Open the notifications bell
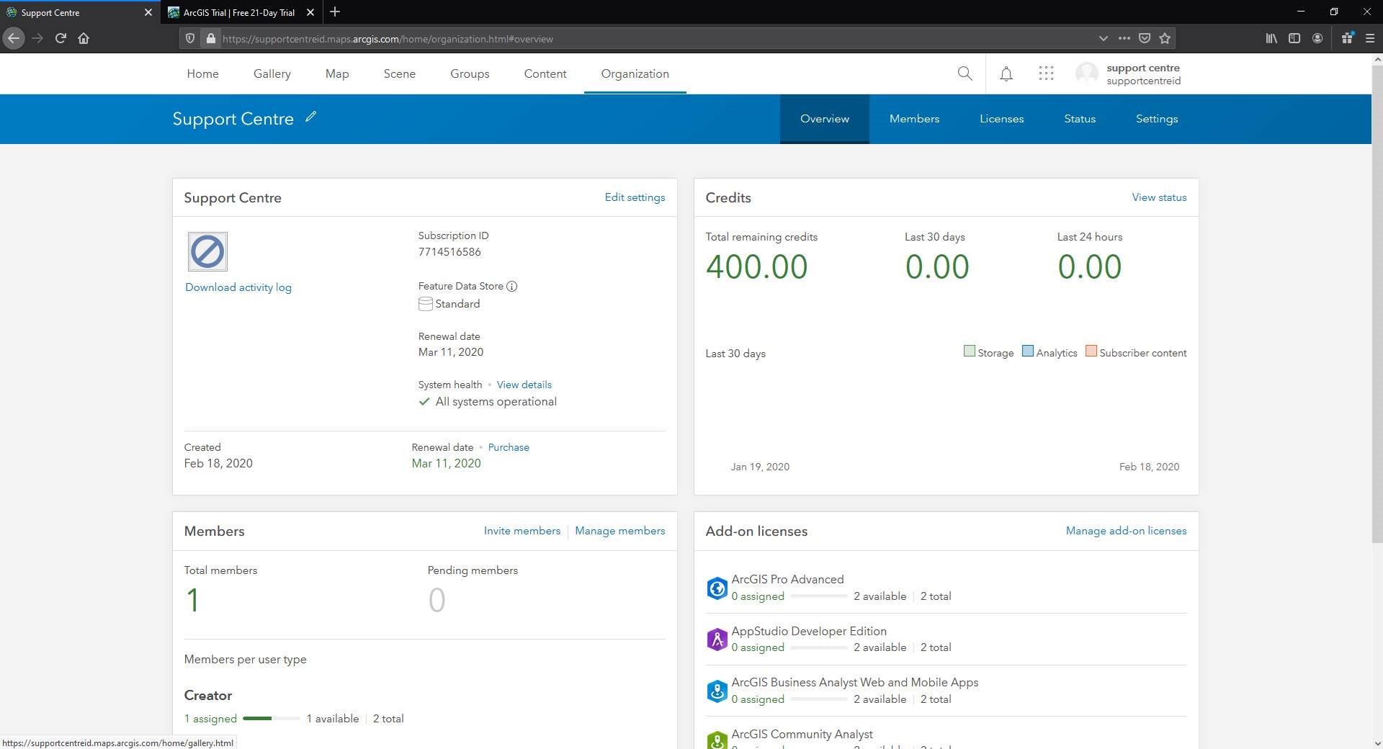This screenshot has height=749, width=1383. [x=1006, y=73]
